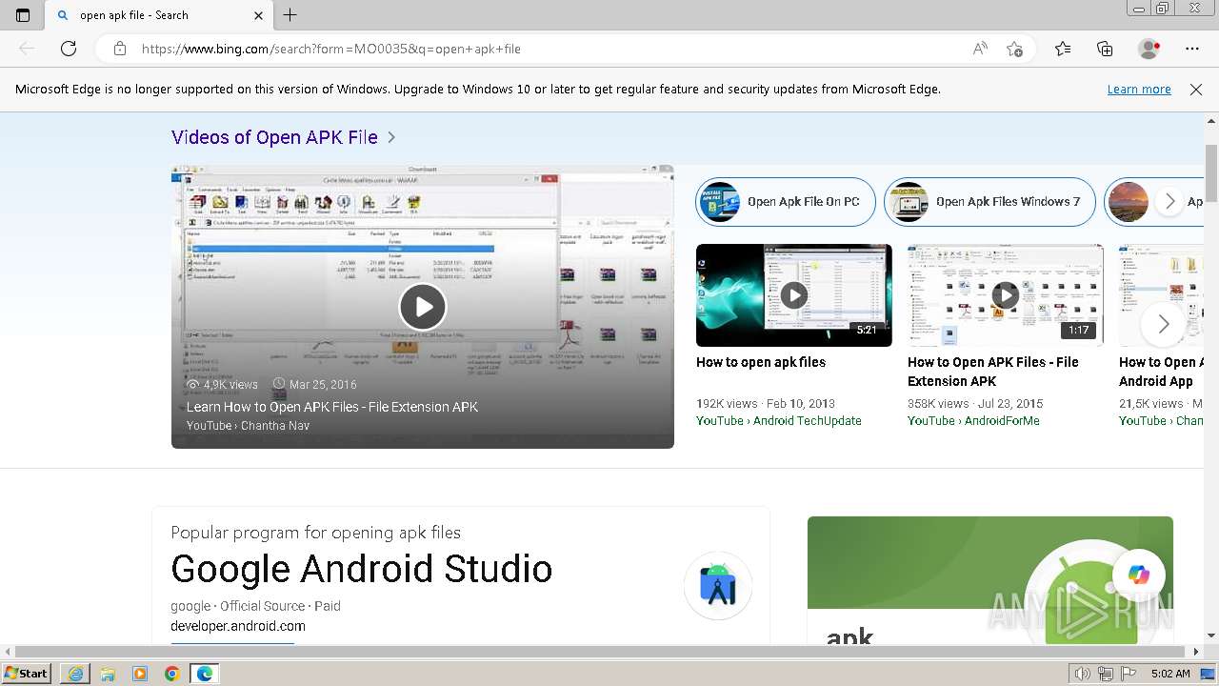This screenshot has width=1219, height=686.
Task: Open volume control in system tray
Action: (1082, 674)
